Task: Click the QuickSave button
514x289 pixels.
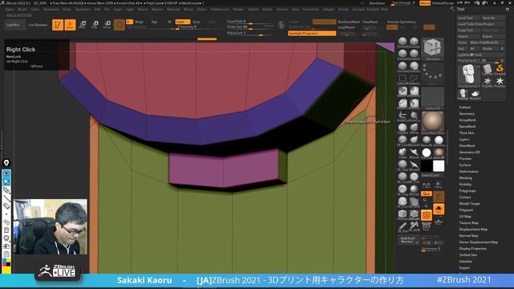Action: point(377,3)
